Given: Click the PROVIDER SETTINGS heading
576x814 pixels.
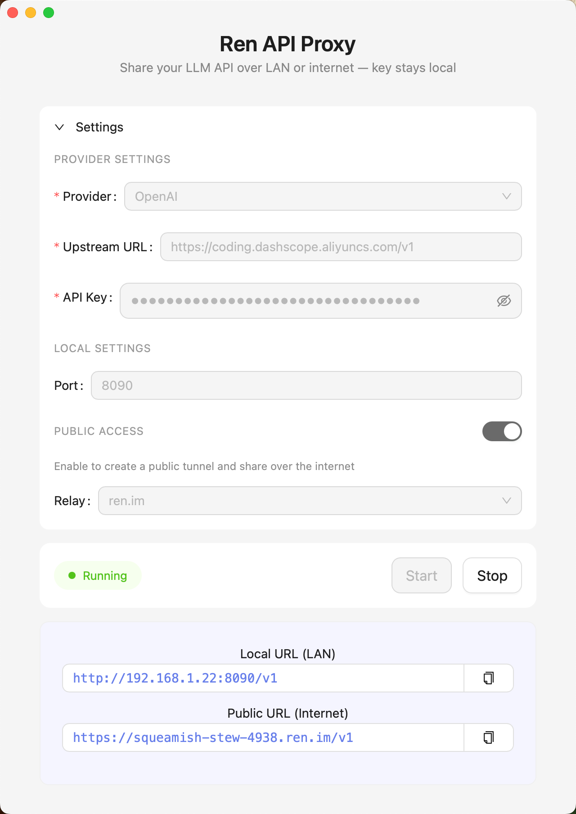Looking at the screenshot, I should [112, 159].
